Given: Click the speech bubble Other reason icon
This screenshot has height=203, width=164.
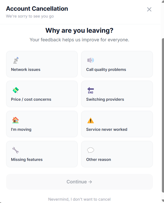Looking at the screenshot, I should click(90, 150).
